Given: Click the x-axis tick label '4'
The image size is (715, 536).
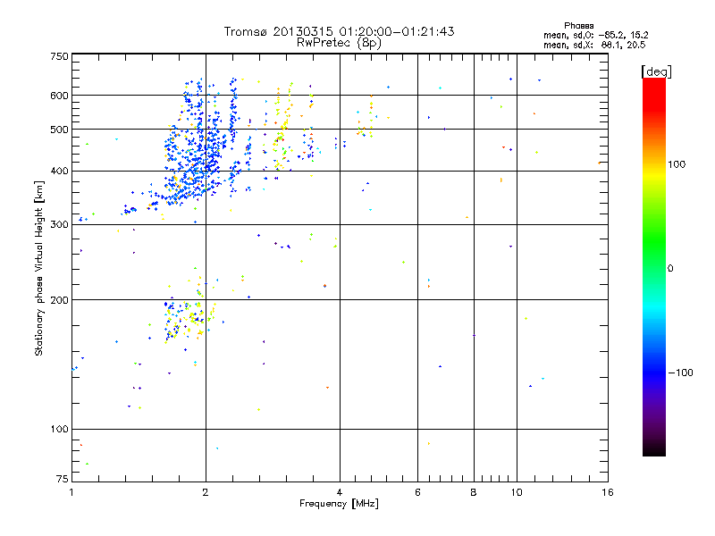Looking at the screenshot, I should point(340,492).
